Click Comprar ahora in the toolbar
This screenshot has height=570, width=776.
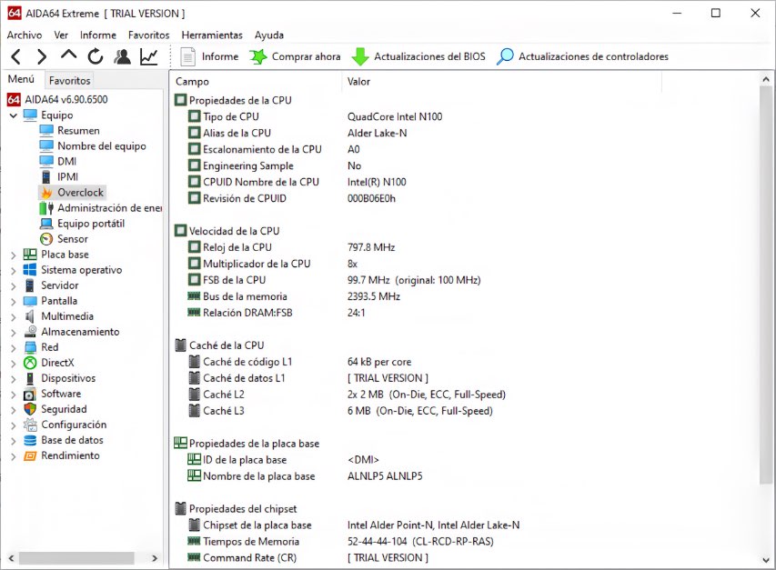point(295,57)
